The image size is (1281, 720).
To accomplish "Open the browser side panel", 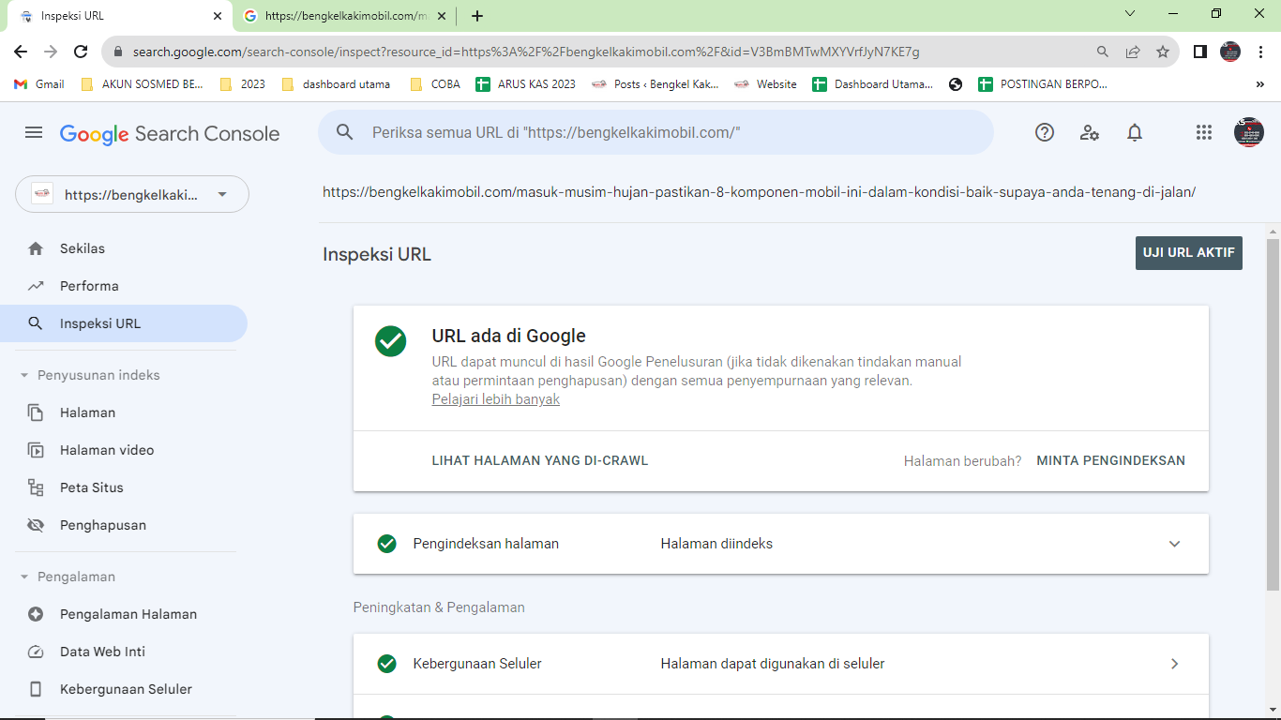I will click(x=1199, y=52).
